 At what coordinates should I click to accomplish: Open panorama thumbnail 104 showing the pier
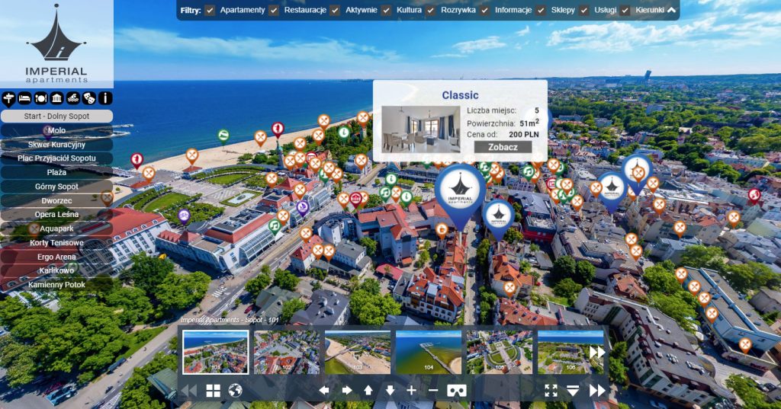(x=428, y=352)
